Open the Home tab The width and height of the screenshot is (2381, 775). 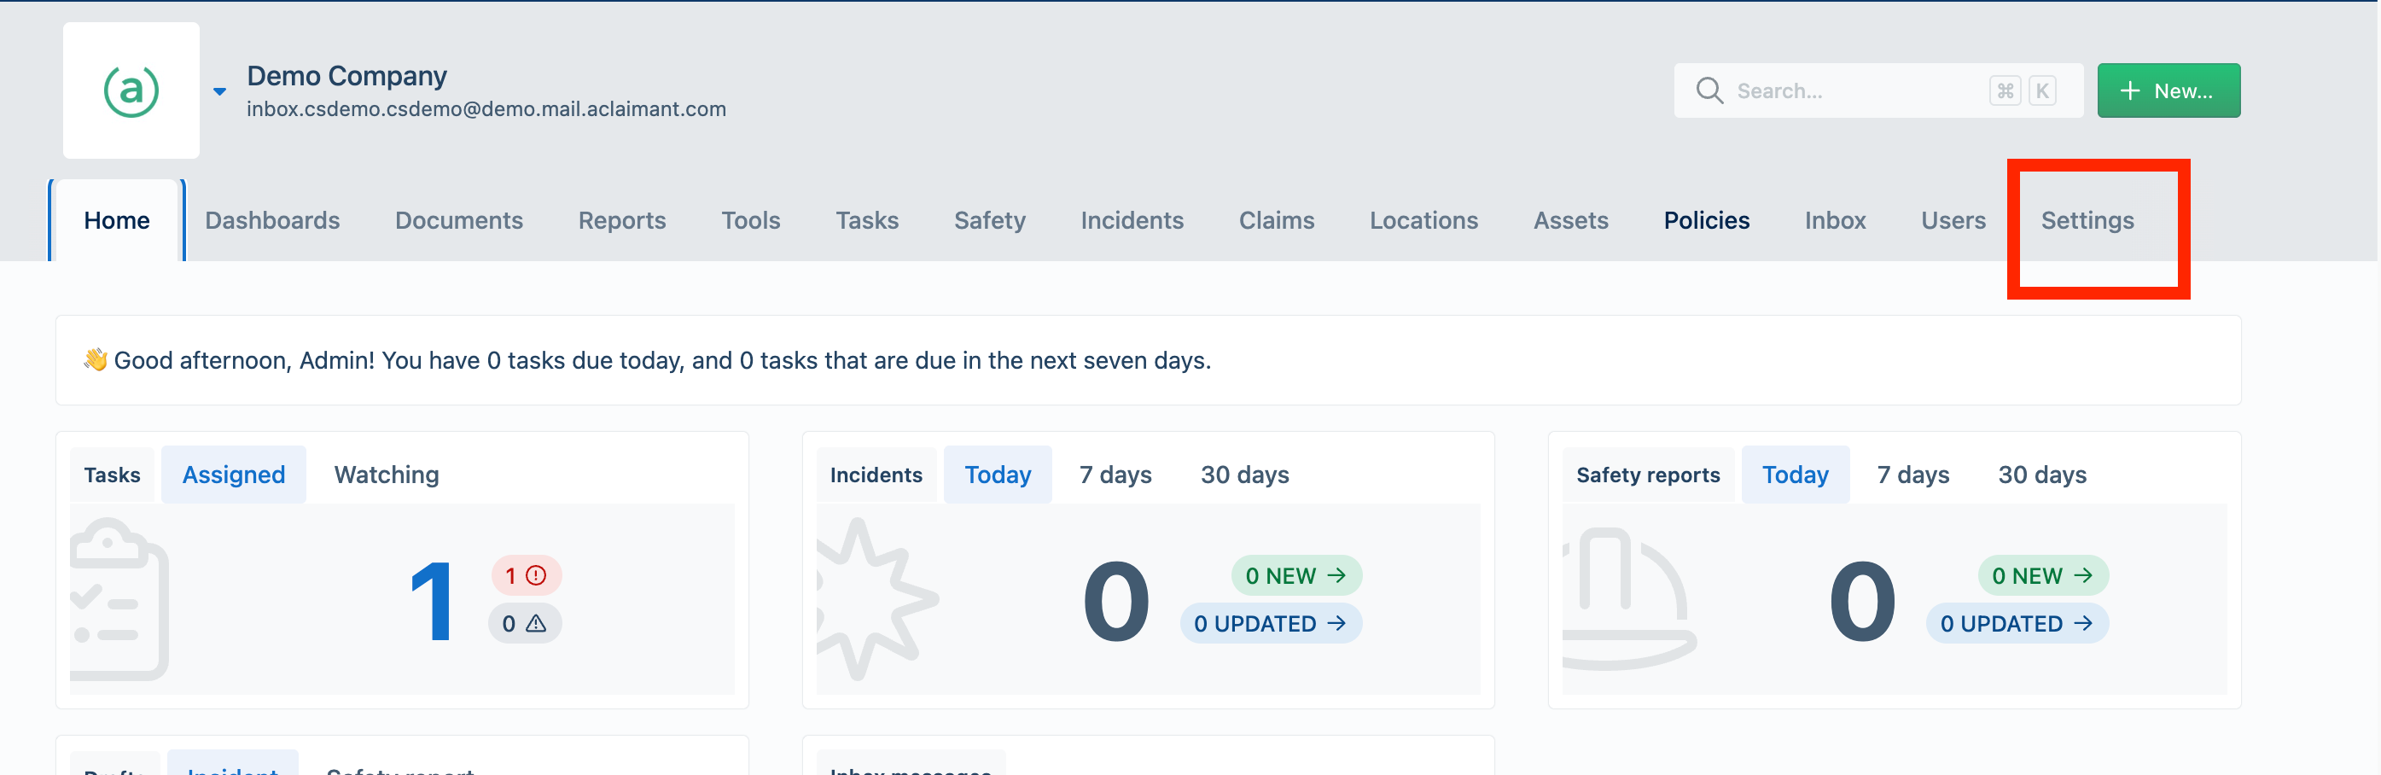click(116, 220)
